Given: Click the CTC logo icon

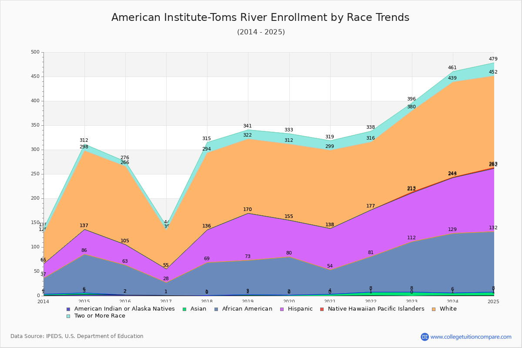Looking at the screenshot, I should click(x=425, y=337).
